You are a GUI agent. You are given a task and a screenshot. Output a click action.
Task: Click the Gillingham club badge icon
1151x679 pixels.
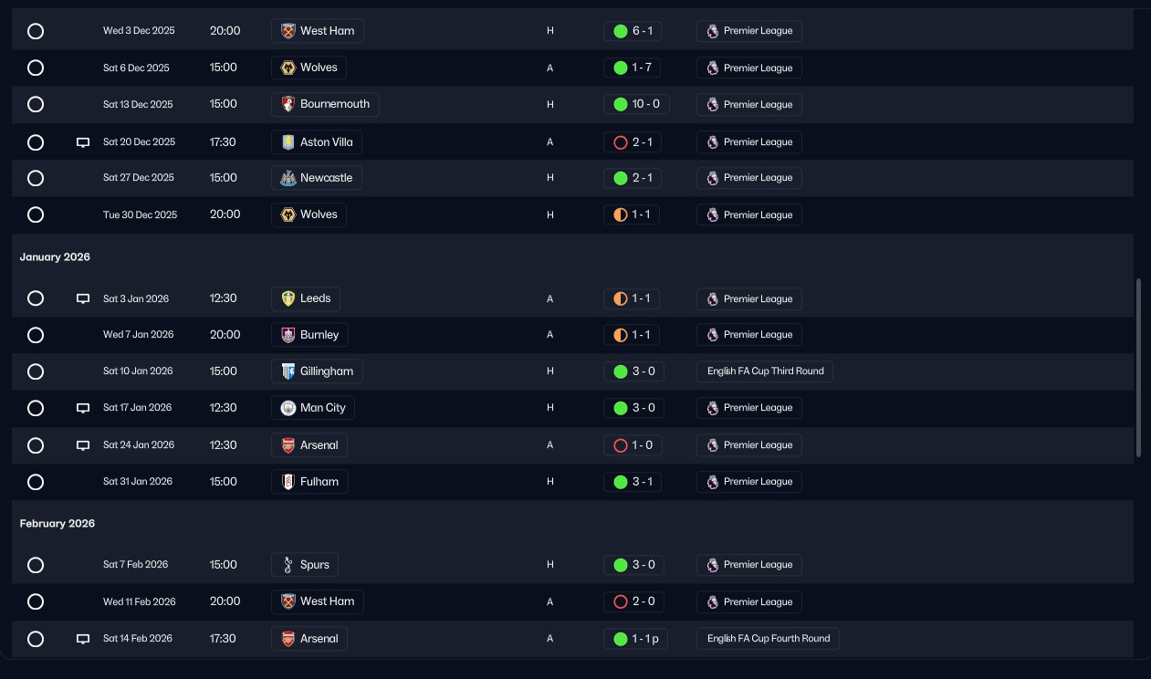(288, 371)
